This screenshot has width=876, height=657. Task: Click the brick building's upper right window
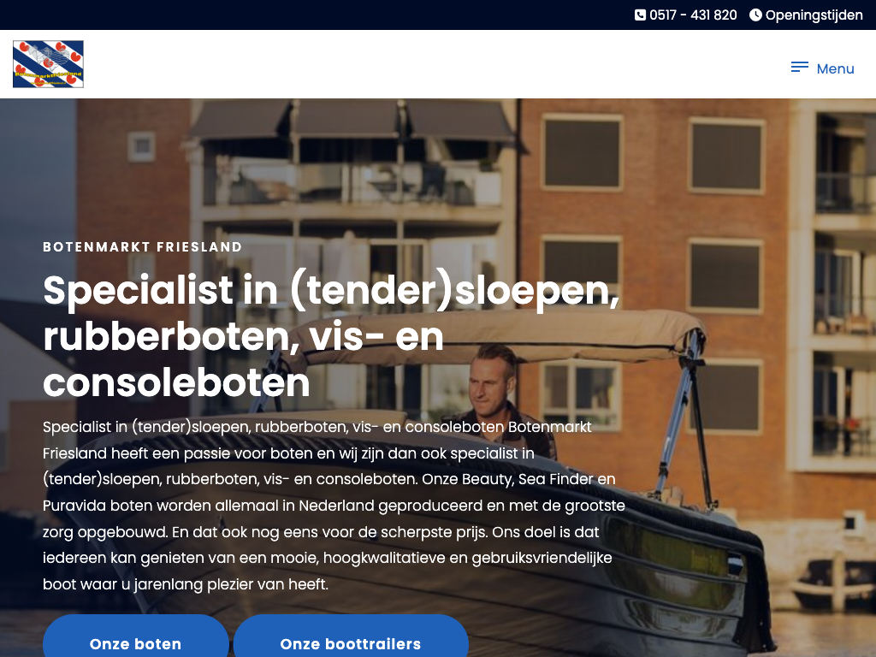pos(726,156)
